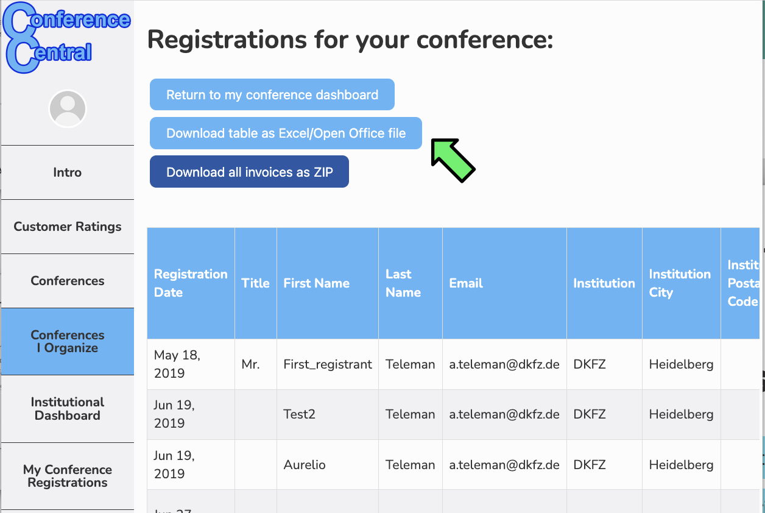This screenshot has width=765, height=513.
Task: View My Conference Registrations
Action: (x=67, y=476)
